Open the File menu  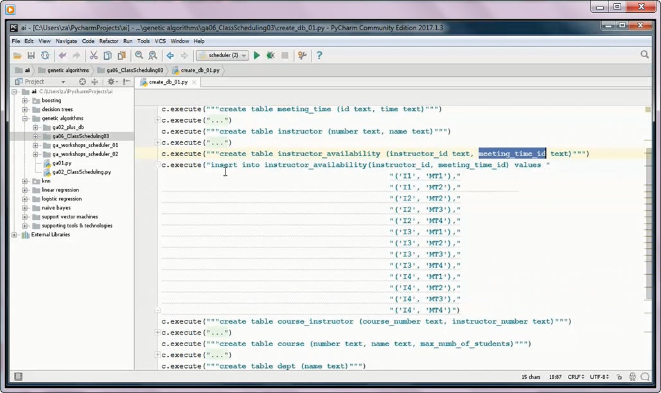[16, 41]
